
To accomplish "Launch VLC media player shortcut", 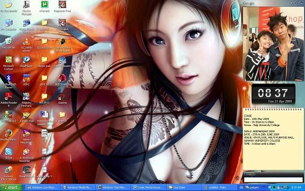I will coord(27,44).
